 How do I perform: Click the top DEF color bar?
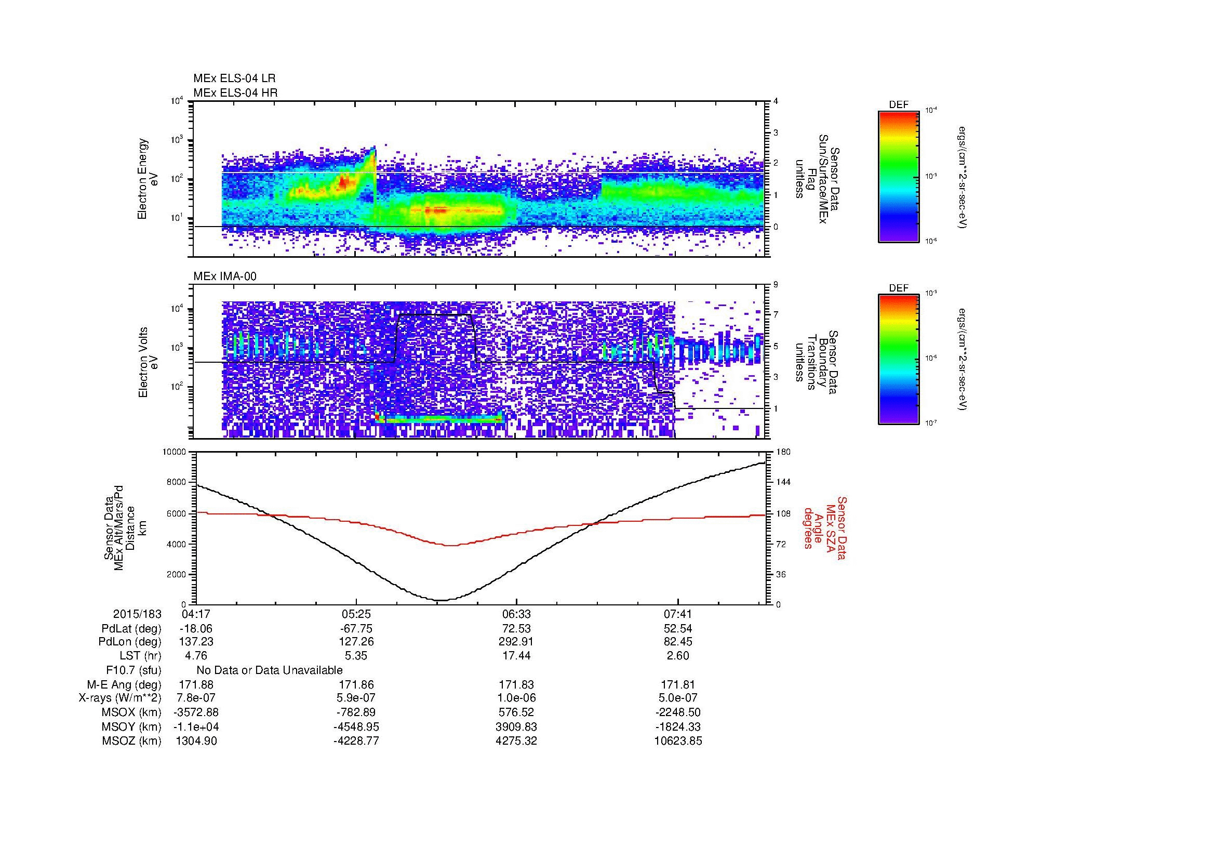click(898, 176)
